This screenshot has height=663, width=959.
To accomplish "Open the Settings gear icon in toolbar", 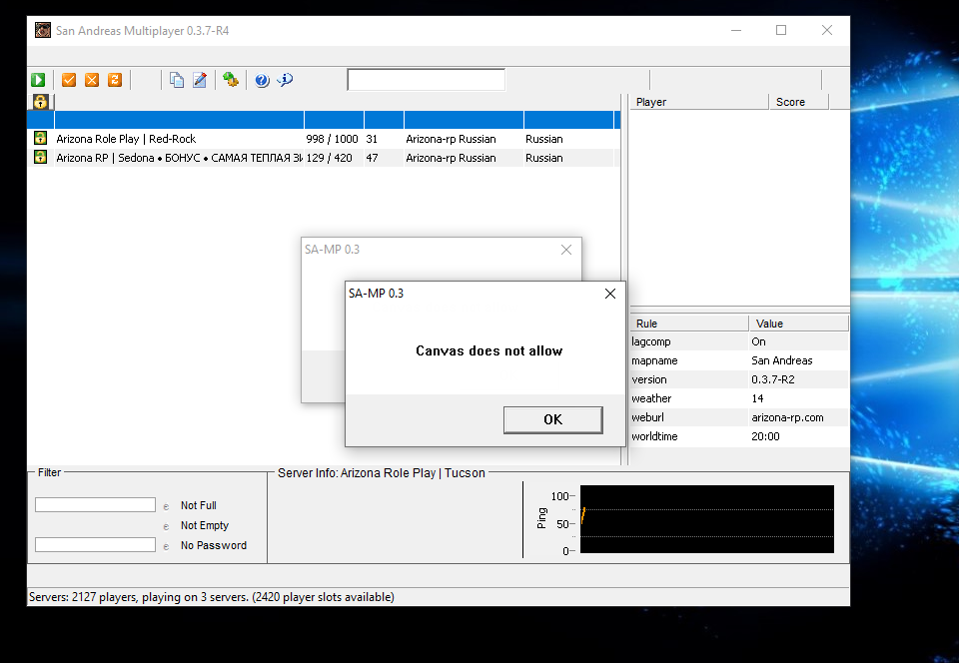I will [231, 80].
